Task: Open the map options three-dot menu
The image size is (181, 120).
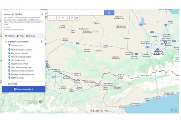Action: pyautogui.click(x=43, y=14)
